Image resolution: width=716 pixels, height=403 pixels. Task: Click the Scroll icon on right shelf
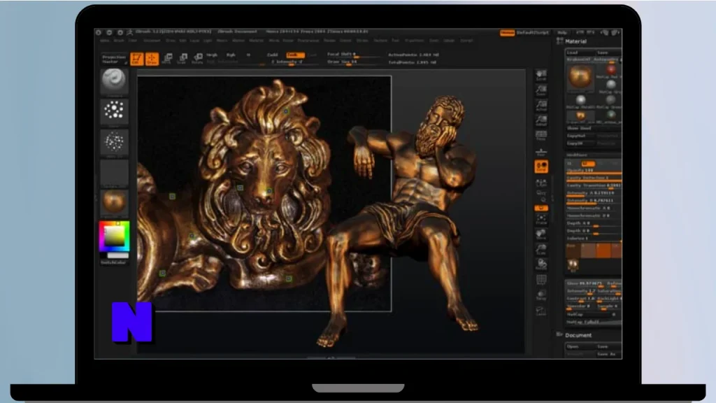coord(541,76)
